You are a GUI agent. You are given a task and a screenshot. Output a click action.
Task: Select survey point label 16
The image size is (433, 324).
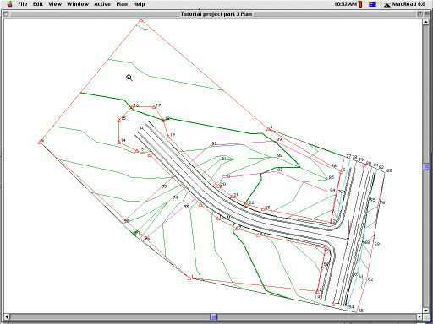click(136, 105)
